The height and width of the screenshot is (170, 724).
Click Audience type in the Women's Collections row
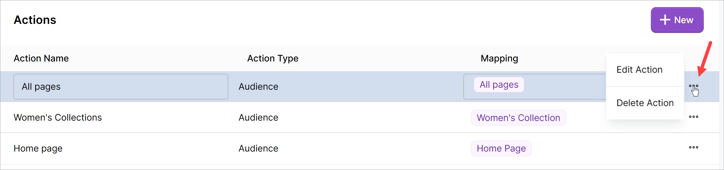258,118
